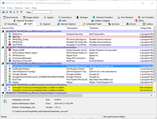Click the Find binoculars toolbar icon
Image resolution: width=157 pixels, height=119 pixels.
tap(10, 12)
